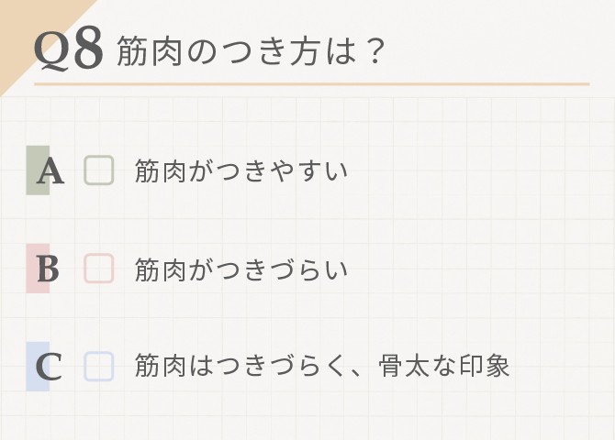The height and width of the screenshot is (440, 615).
Task: Click the pink color block behind B
Action: [38, 269]
